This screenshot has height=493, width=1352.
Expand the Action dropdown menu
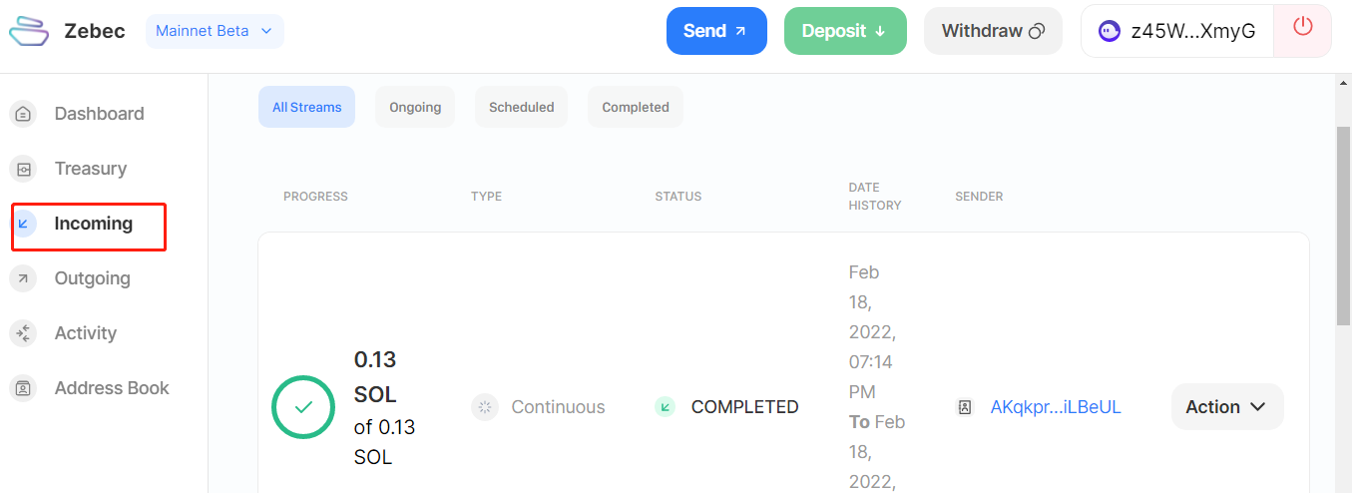coord(1227,407)
